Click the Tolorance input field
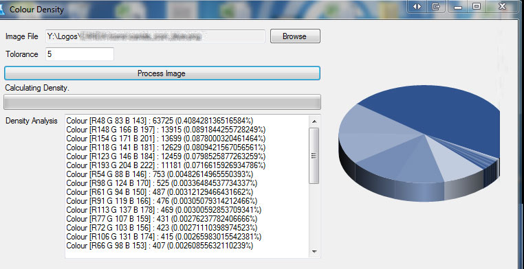Image resolution: width=524 pixels, height=269 pixels. (x=80, y=54)
